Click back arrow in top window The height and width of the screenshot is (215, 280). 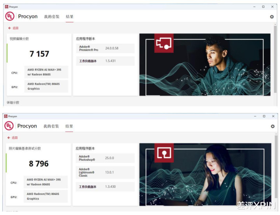(x=10, y=28)
